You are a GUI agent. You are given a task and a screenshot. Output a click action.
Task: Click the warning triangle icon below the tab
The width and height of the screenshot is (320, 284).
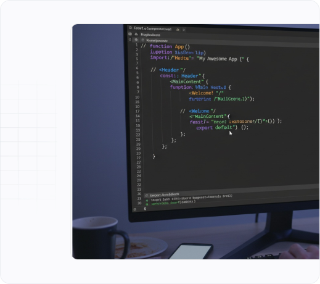(136, 34)
